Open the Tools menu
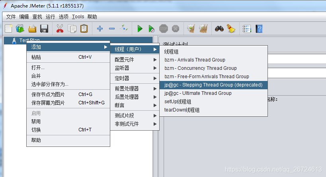Screen dimensions: 326x177 [x=78, y=17]
